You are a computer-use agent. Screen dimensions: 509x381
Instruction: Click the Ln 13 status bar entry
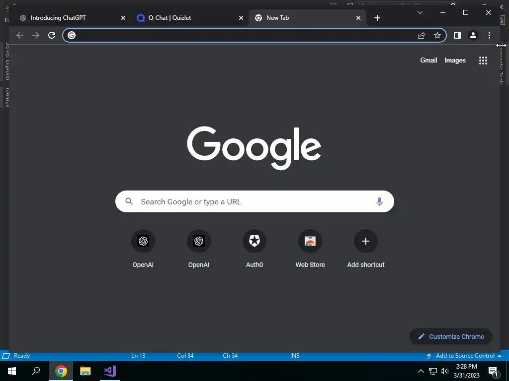click(138, 356)
